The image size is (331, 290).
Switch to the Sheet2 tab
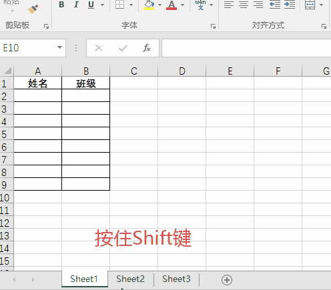130,279
